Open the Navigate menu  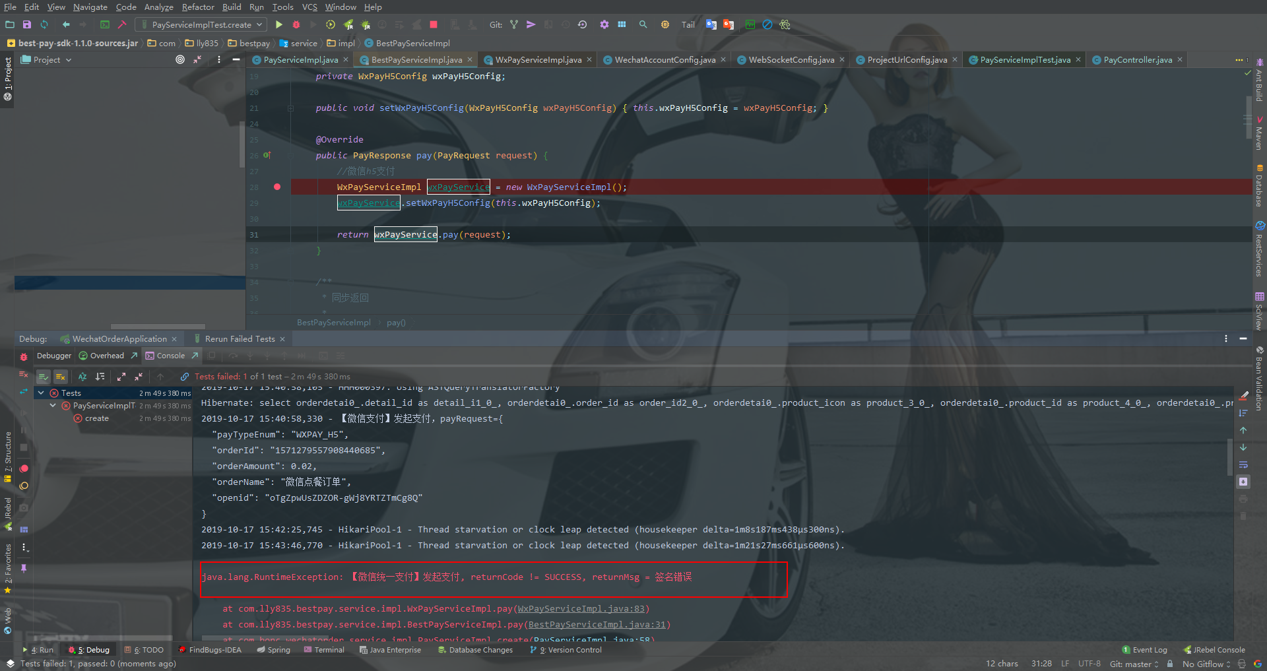(x=90, y=7)
